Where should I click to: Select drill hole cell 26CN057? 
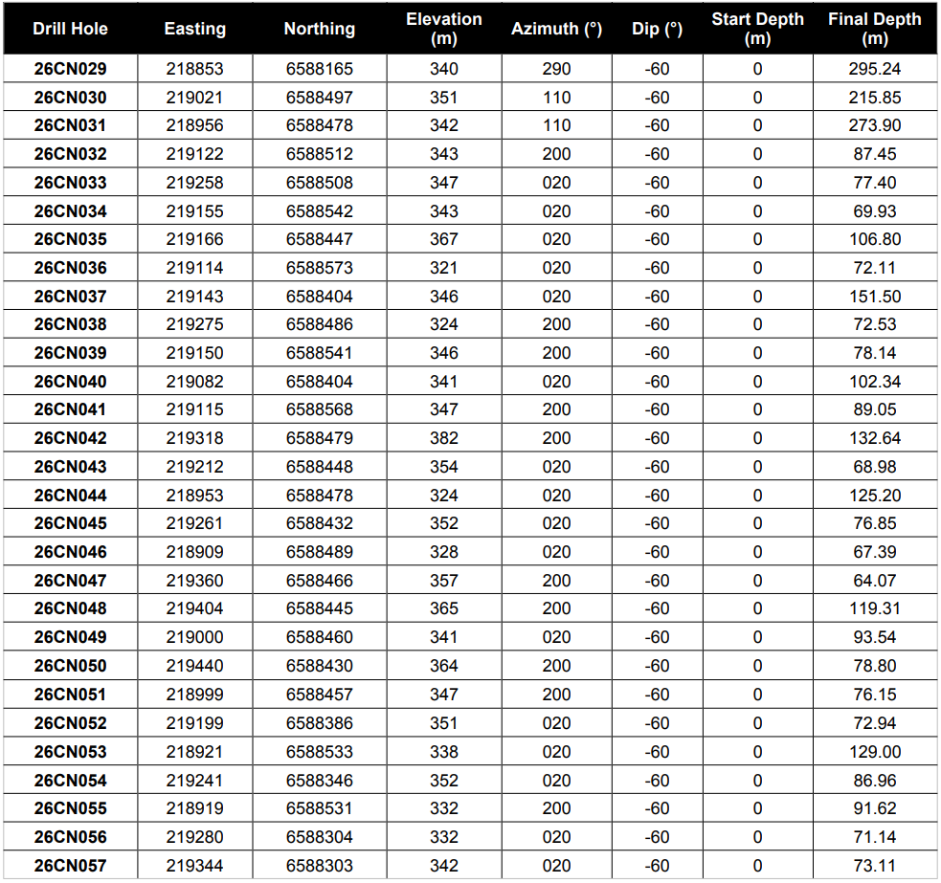(x=70, y=866)
